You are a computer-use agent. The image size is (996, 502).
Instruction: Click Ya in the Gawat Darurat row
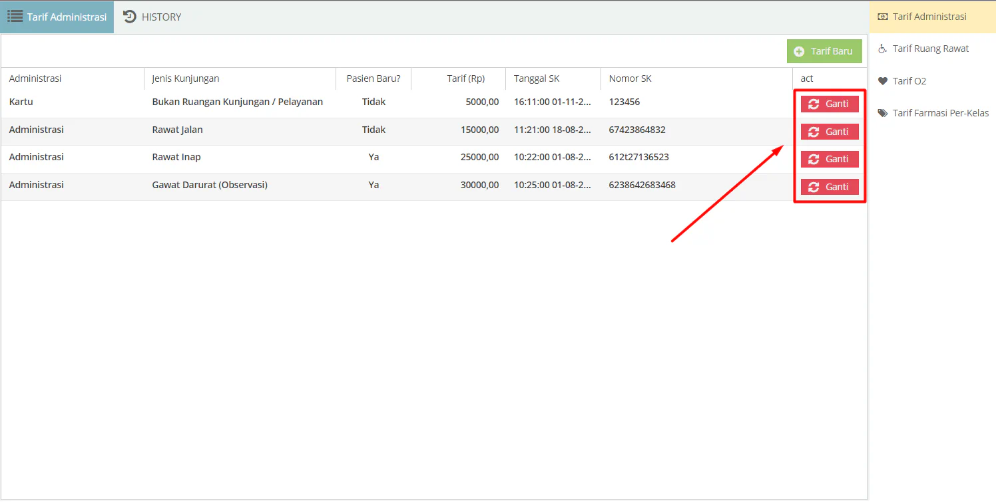[373, 185]
